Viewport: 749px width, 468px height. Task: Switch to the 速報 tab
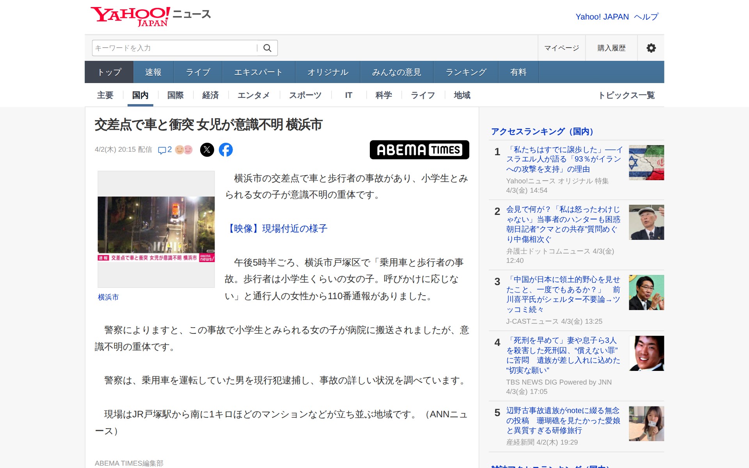[153, 72]
